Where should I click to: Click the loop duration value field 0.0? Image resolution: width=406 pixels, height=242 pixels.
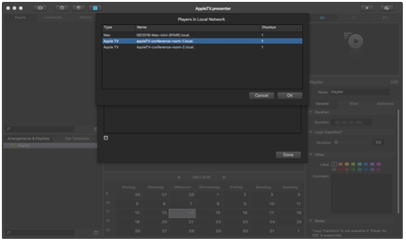click(x=378, y=143)
